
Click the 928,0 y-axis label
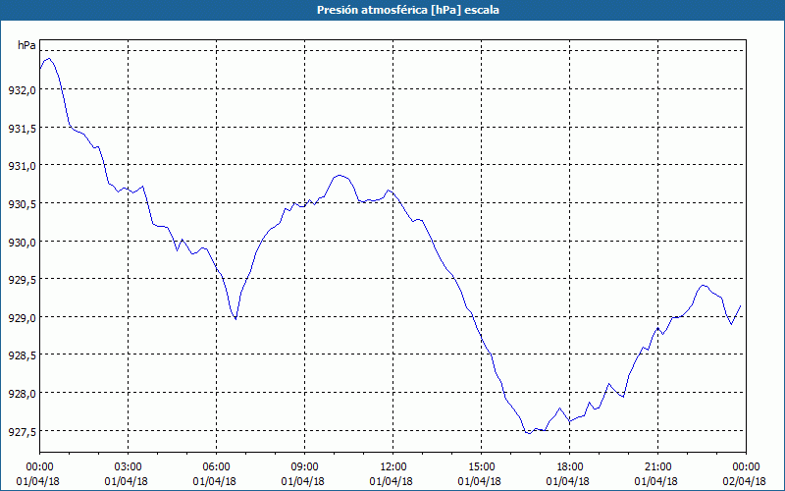(22, 394)
